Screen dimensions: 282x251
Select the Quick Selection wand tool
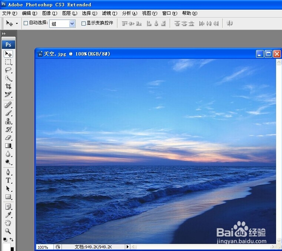click(8, 78)
